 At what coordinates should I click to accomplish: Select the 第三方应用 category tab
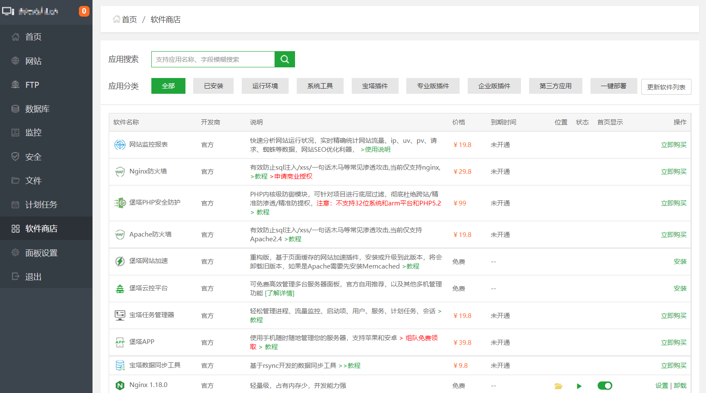tap(556, 86)
